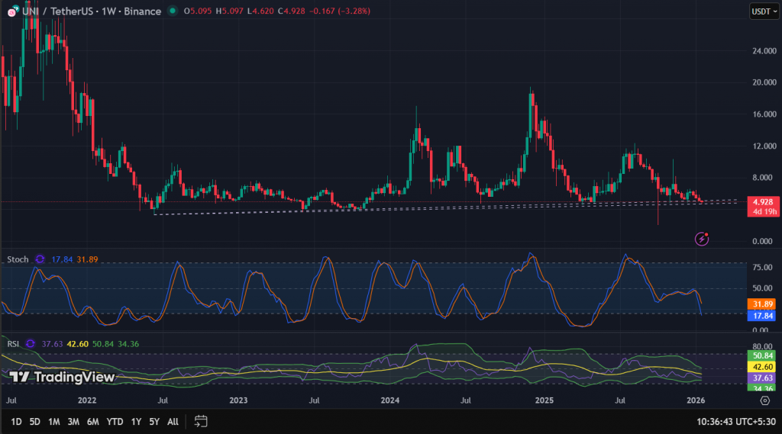Open the go-to-date calendar icon
Viewport: 782px width, 434px height.
(x=202, y=421)
